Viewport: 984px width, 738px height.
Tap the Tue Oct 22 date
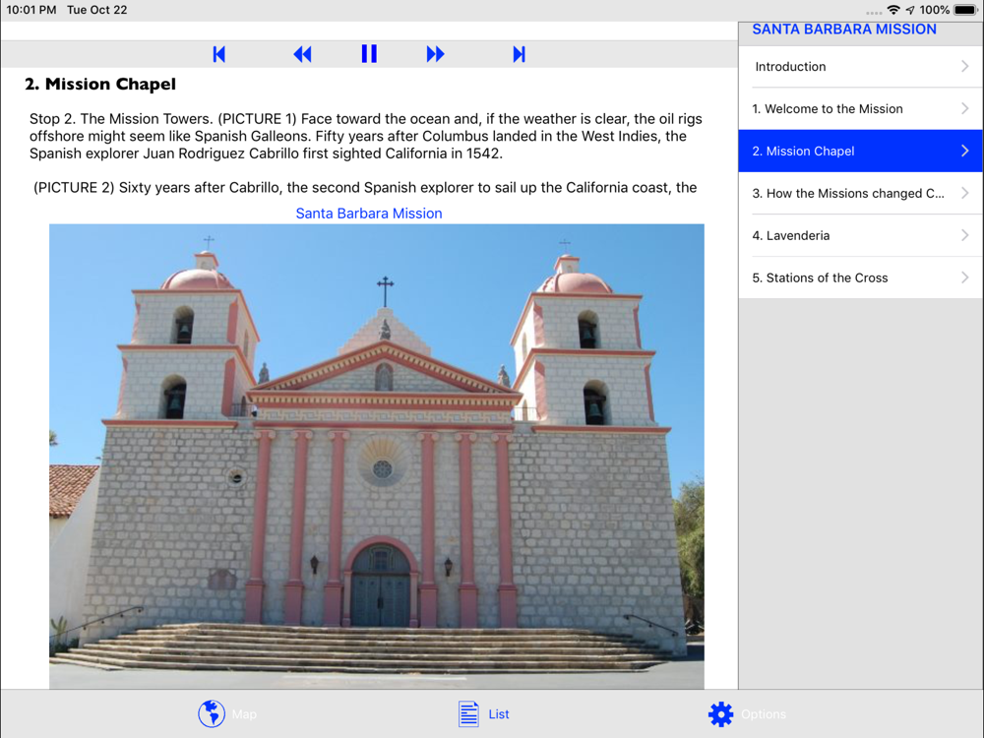pos(97,10)
